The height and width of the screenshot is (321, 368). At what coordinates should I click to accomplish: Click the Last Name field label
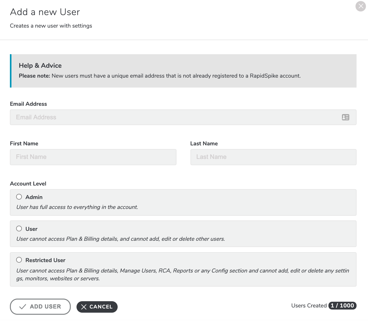[204, 143]
